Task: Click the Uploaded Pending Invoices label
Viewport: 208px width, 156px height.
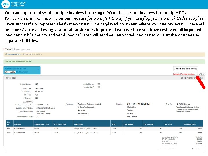Action: (x=184, y=74)
